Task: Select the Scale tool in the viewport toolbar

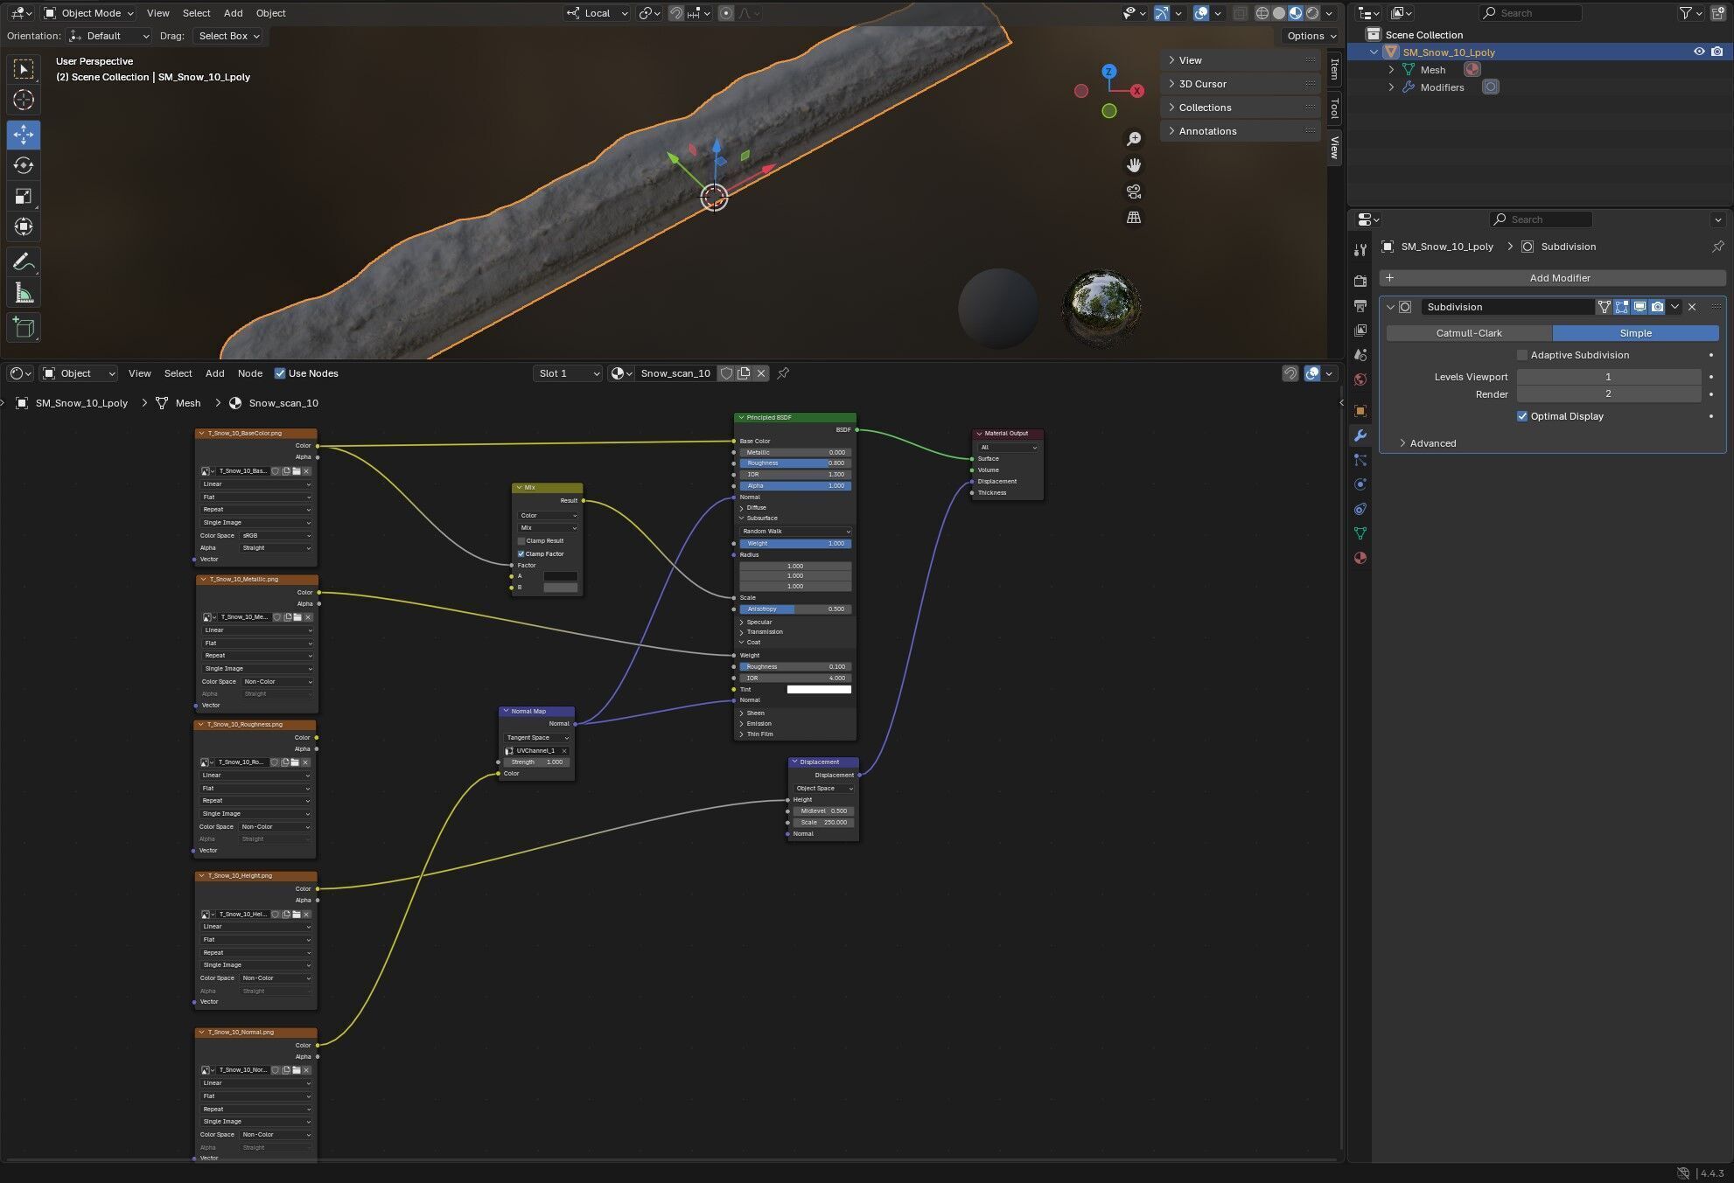Action: (x=24, y=197)
